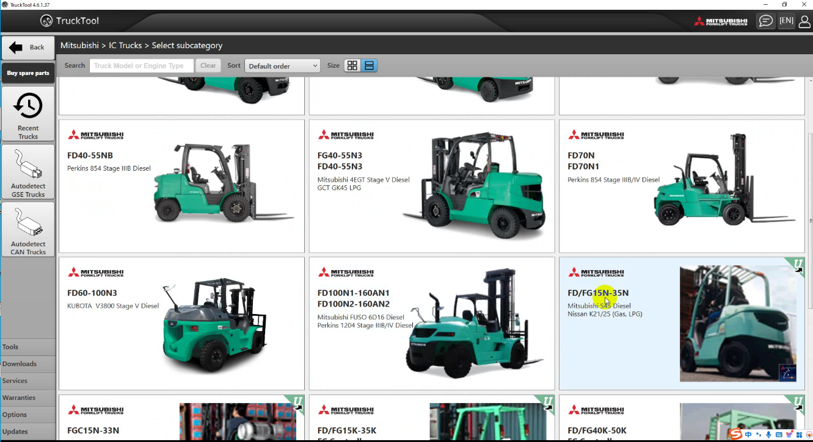Start Autodetect GSE Trucks connector icon
The image size is (813, 442).
28,165
